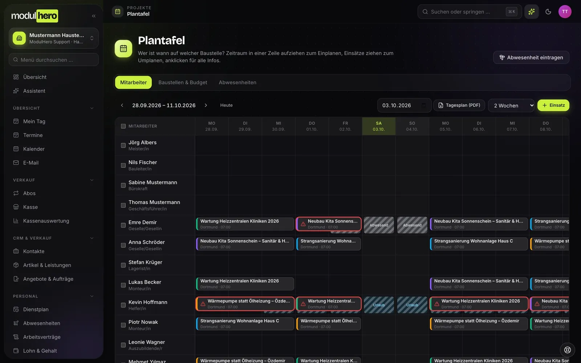Click the Plantafel calendar icon in breadcrumb
The height and width of the screenshot is (363, 581).
(118, 12)
